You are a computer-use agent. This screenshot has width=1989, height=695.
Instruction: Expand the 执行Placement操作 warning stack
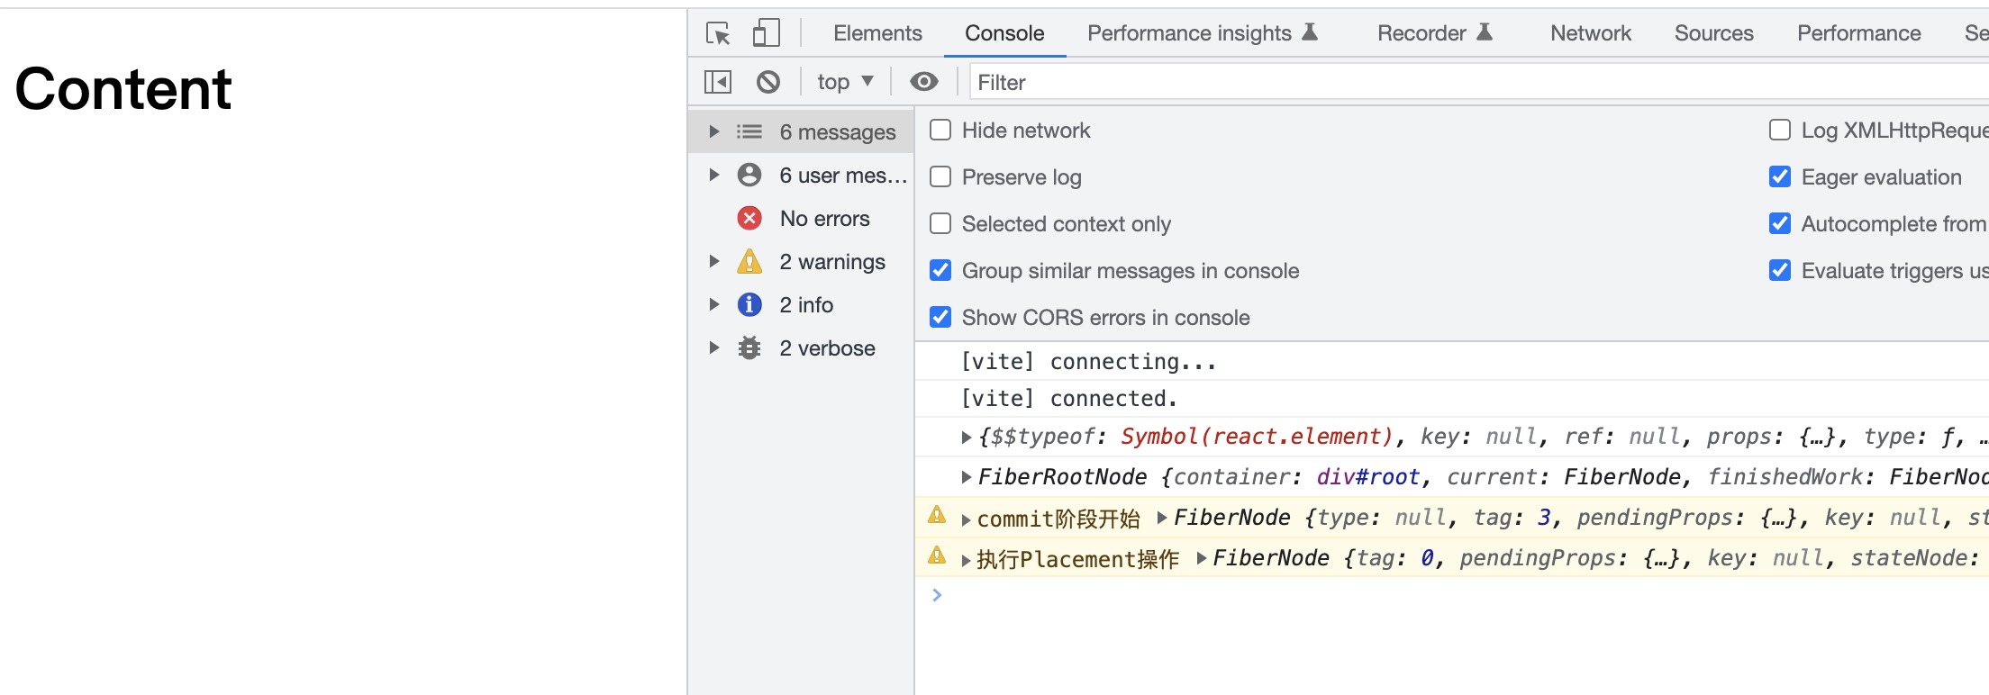pyautogui.click(x=967, y=561)
